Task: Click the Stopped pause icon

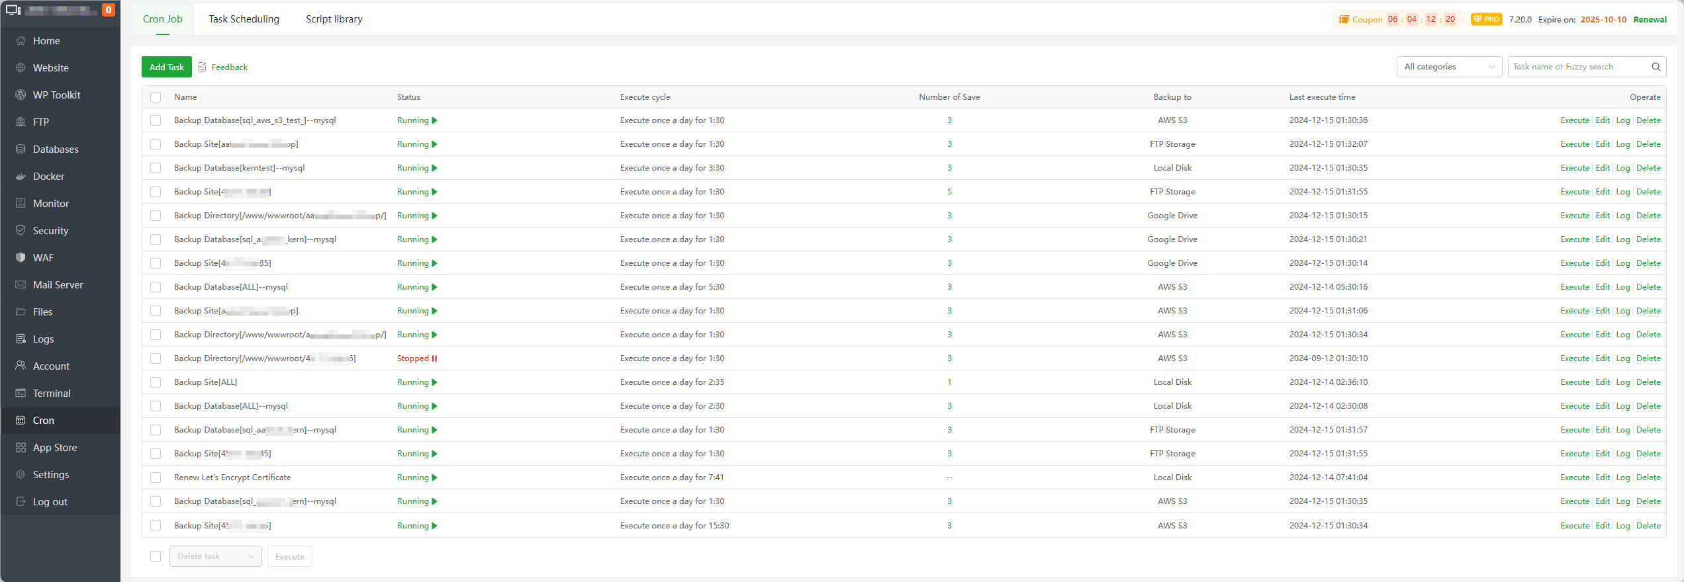Action: 434,358
